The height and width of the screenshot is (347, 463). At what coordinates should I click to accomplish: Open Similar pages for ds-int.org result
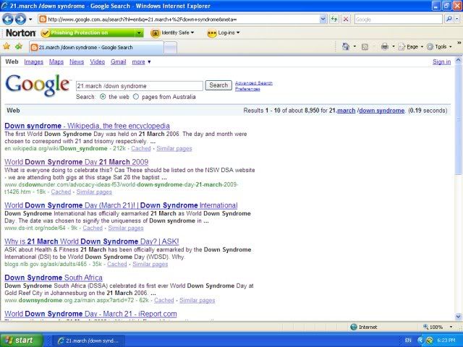click(x=126, y=228)
